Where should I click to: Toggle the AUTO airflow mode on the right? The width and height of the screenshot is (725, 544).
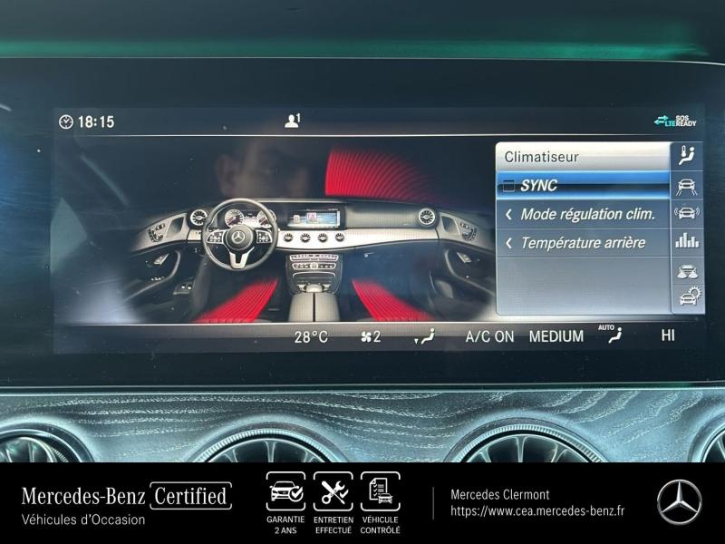pyautogui.click(x=614, y=335)
